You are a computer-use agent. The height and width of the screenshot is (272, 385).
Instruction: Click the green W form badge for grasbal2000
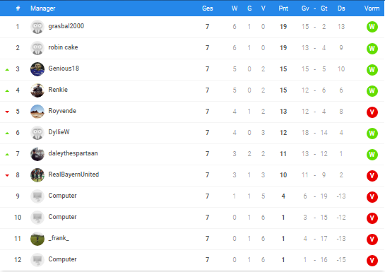(x=372, y=27)
